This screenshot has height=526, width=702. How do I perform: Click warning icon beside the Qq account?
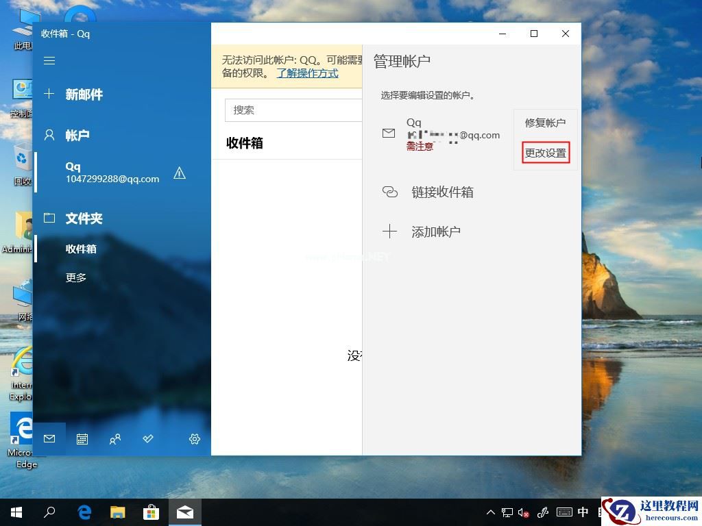click(180, 173)
